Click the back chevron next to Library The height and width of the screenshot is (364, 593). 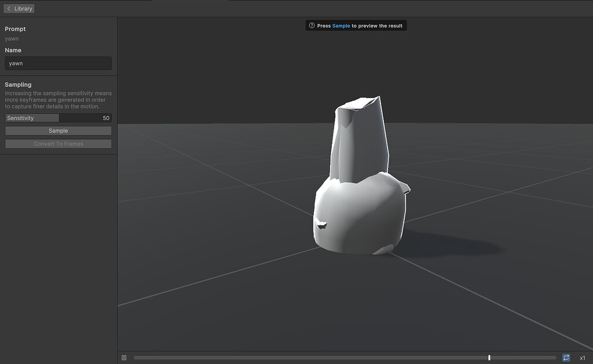click(x=9, y=8)
